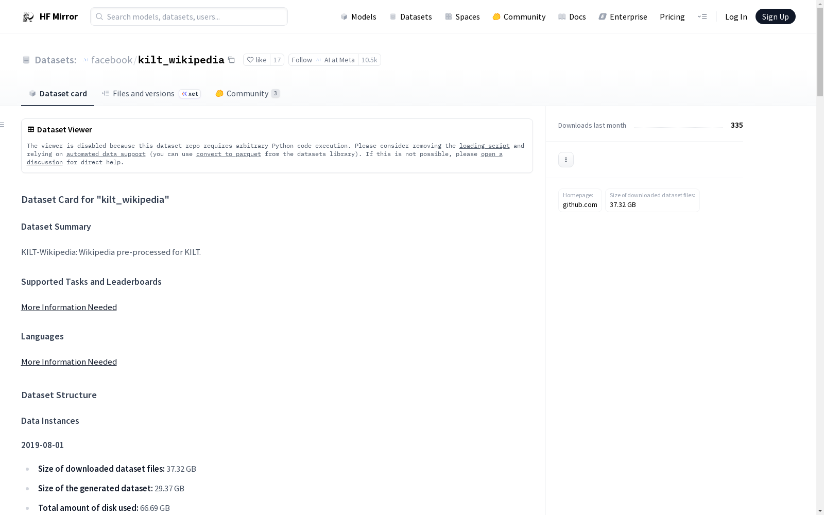
Task: Open Community in the top navigation
Action: pos(519,16)
